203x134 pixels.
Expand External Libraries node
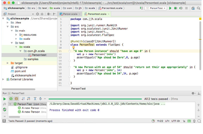coord(4,79)
